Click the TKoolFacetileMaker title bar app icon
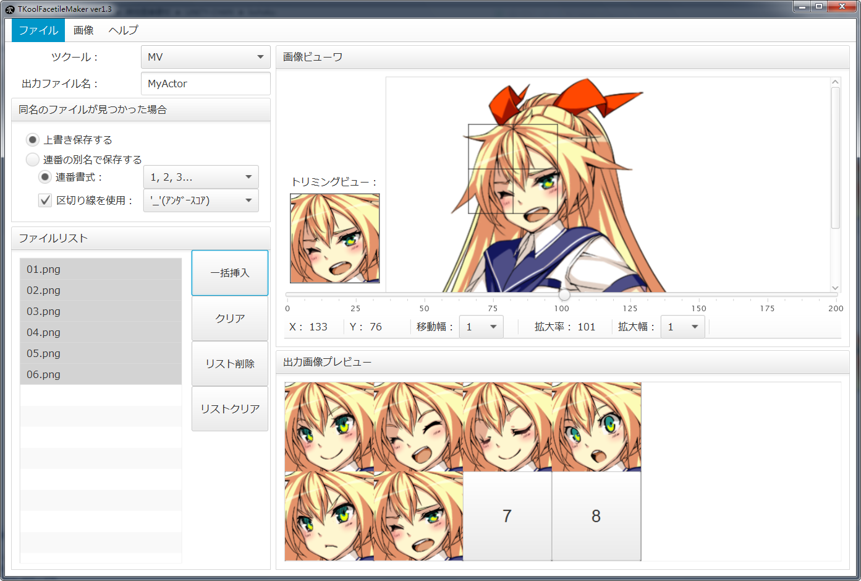 point(9,9)
